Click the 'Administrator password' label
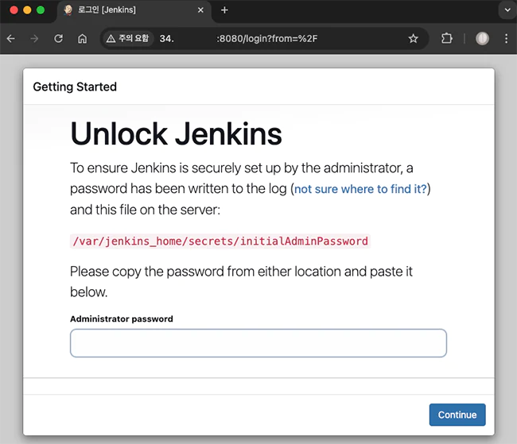The image size is (517, 444). pos(122,319)
